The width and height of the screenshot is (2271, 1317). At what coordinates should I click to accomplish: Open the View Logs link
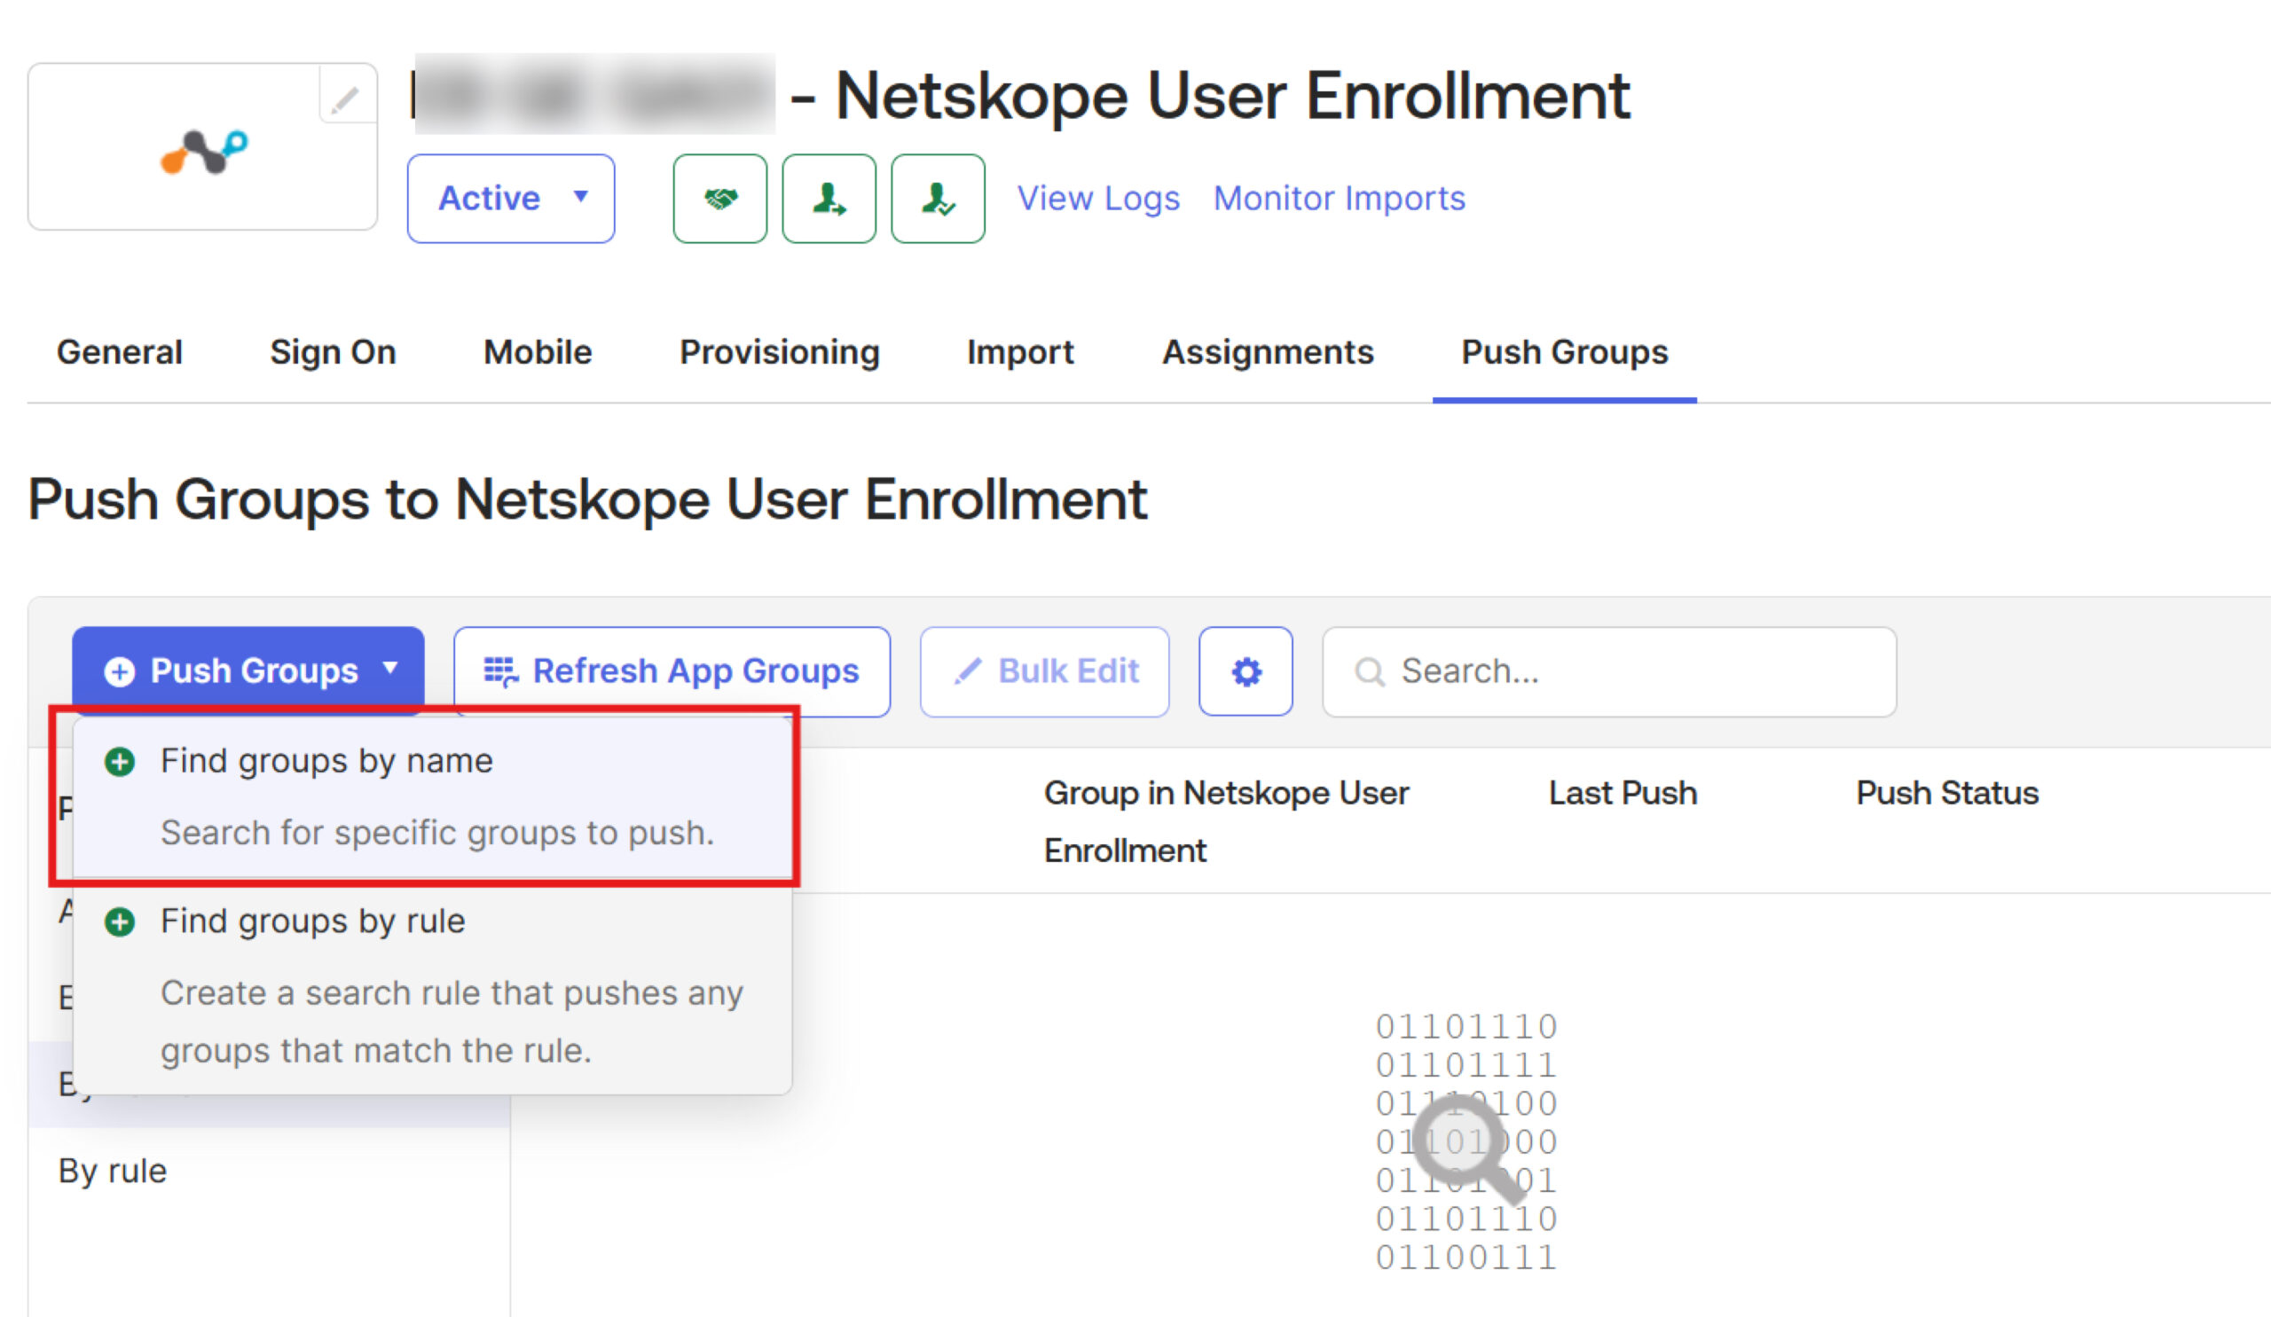point(1098,198)
